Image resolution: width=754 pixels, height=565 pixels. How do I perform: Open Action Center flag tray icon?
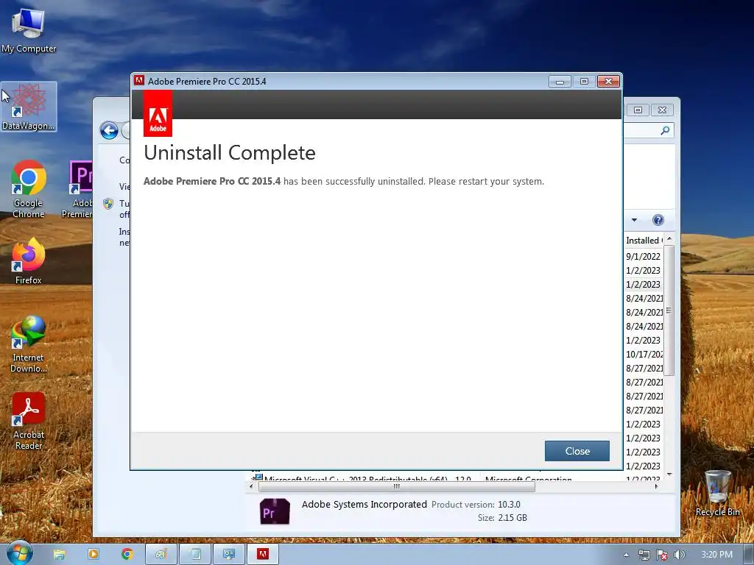click(662, 555)
